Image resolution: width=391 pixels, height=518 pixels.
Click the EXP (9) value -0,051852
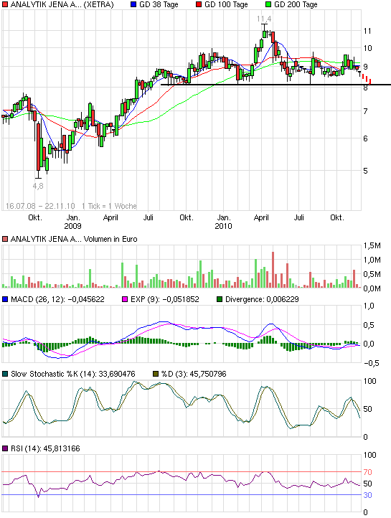181,299
